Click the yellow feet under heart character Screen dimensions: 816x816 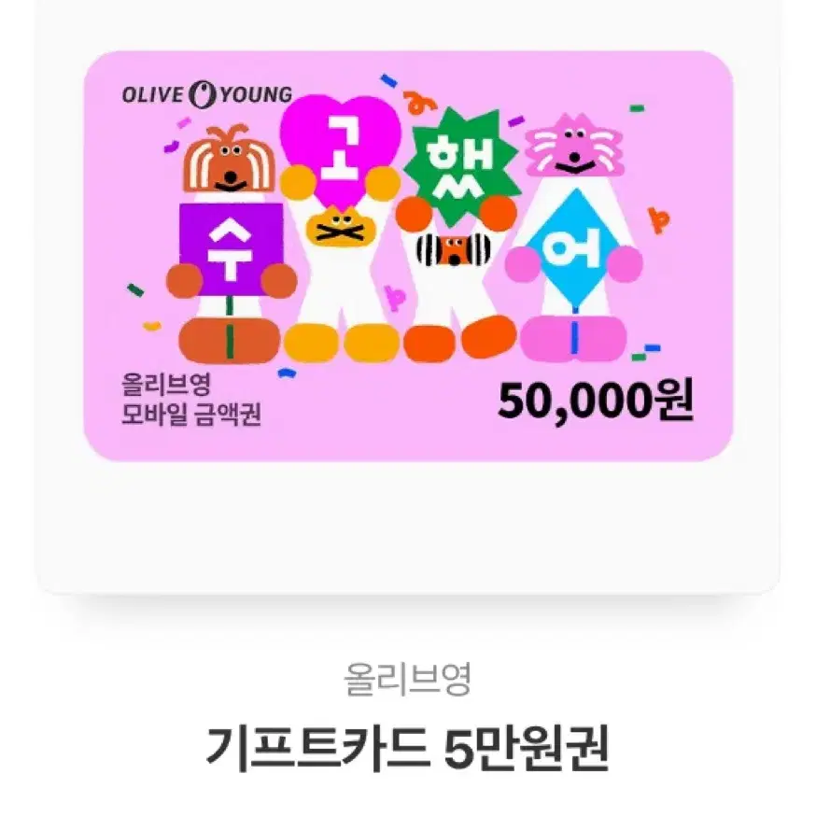coord(342,343)
